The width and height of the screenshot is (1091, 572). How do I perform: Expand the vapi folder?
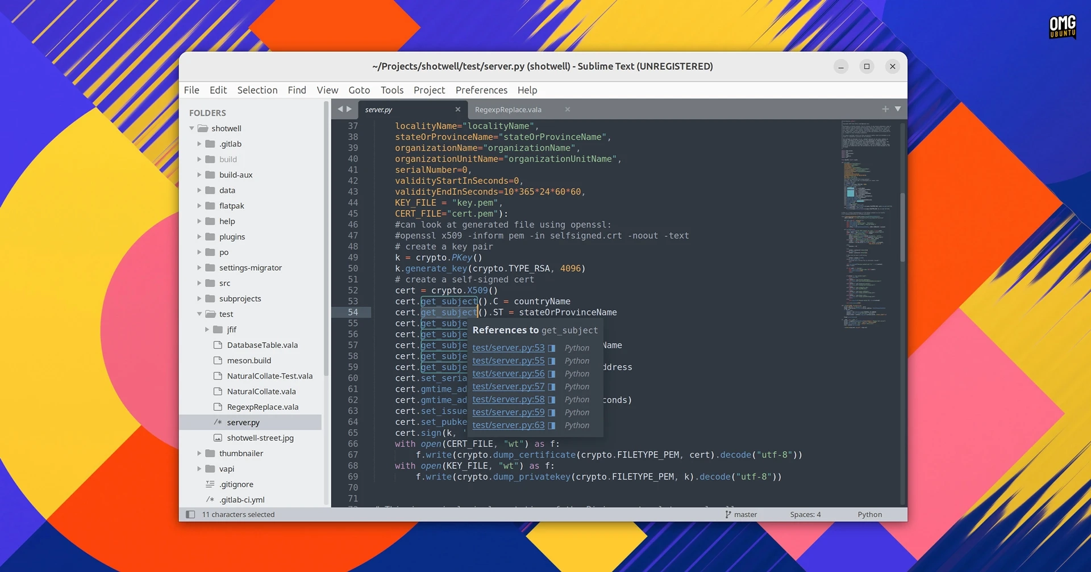199,469
